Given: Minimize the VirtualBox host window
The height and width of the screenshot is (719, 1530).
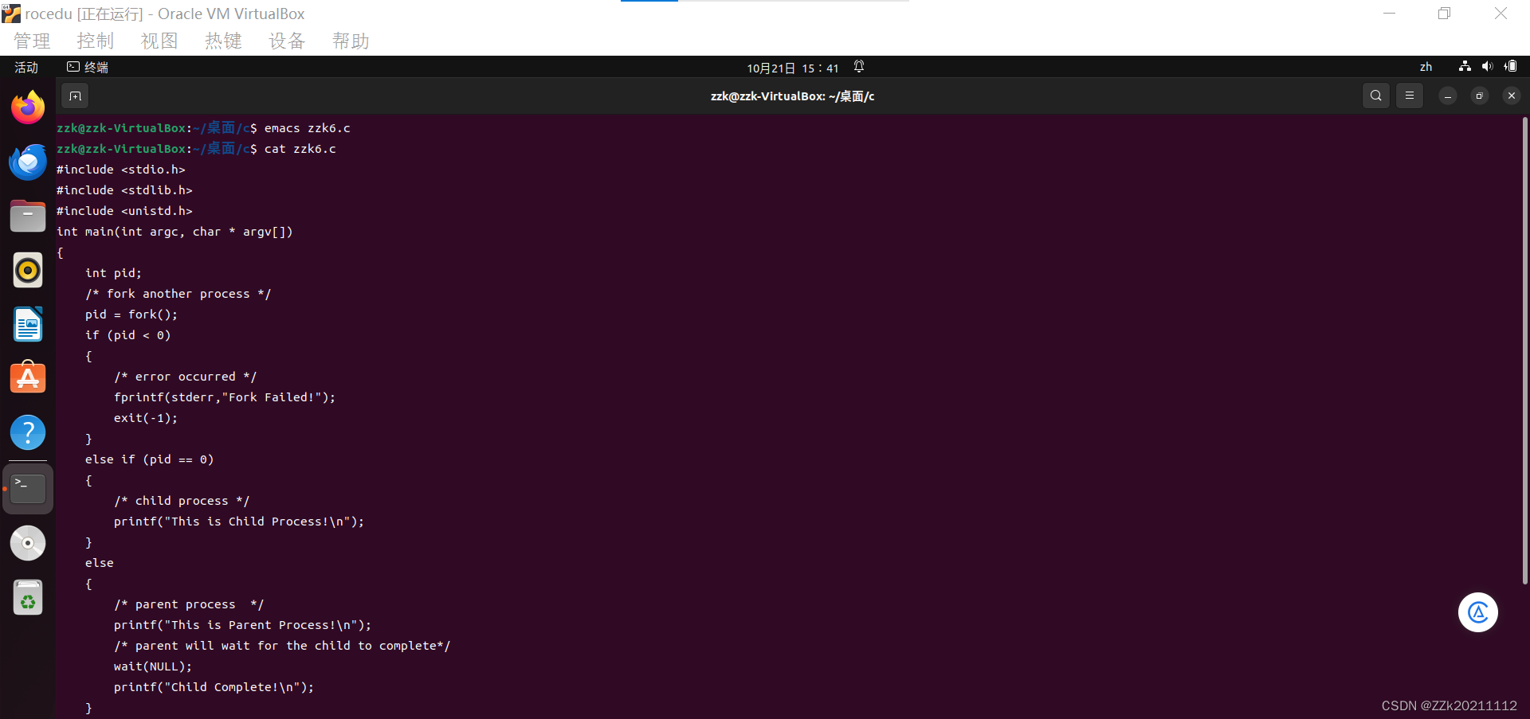Looking at the screenshot, I should pyautogui.click(x=1390, y=14).
